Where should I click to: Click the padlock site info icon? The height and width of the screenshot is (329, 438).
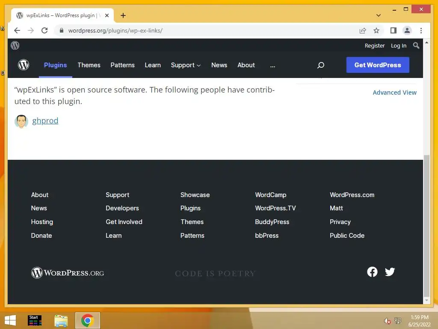click(62, 30)
